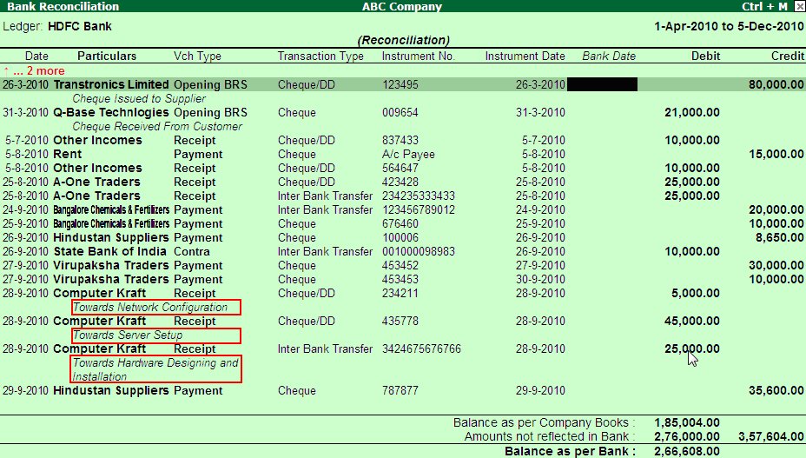Click instrument number 234235333433
The height and width of the screenshot is (458, 806).
(x=418, y=196)
